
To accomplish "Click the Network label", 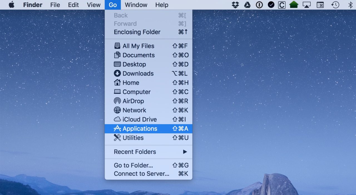I will pyautogui.click(x=134, y=110).
